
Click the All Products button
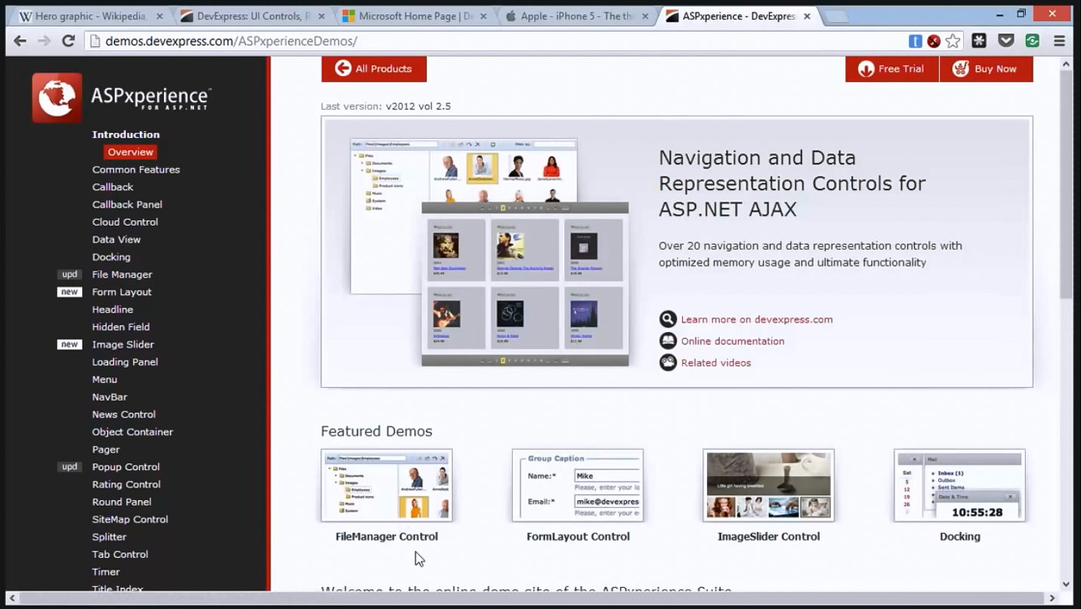(x=374, y=69)
